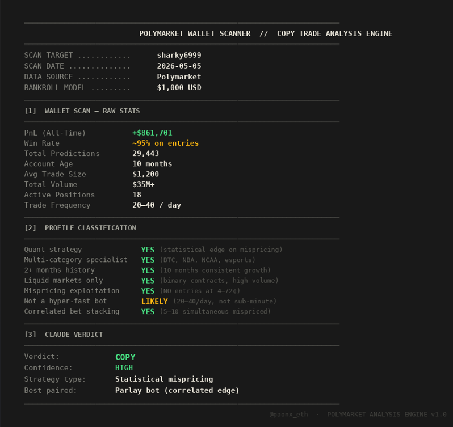The image size is (453, 427).
Task: Click YES next to Multi-category specialist
Action: (x=148, y=260)
